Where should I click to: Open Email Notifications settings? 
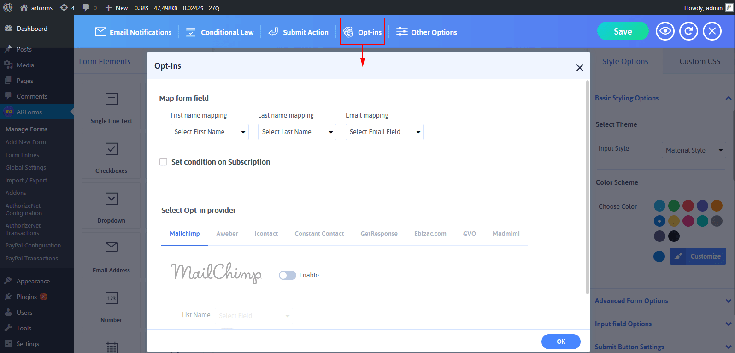click(133, 32)
